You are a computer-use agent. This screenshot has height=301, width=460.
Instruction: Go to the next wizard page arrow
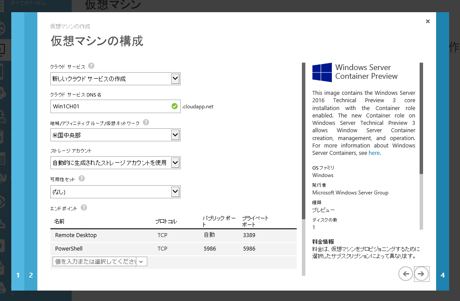422,274
